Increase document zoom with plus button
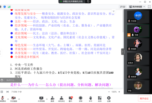Image resolution: width=152 pixels, height=103 pixels. [x=119, y=92]
